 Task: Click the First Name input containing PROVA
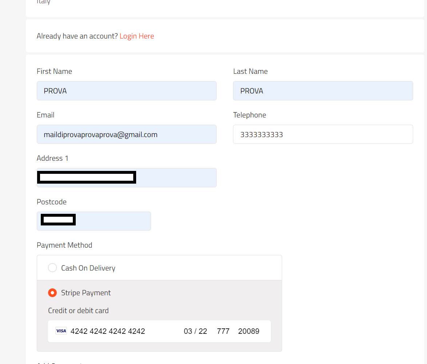tap(126, 91)
